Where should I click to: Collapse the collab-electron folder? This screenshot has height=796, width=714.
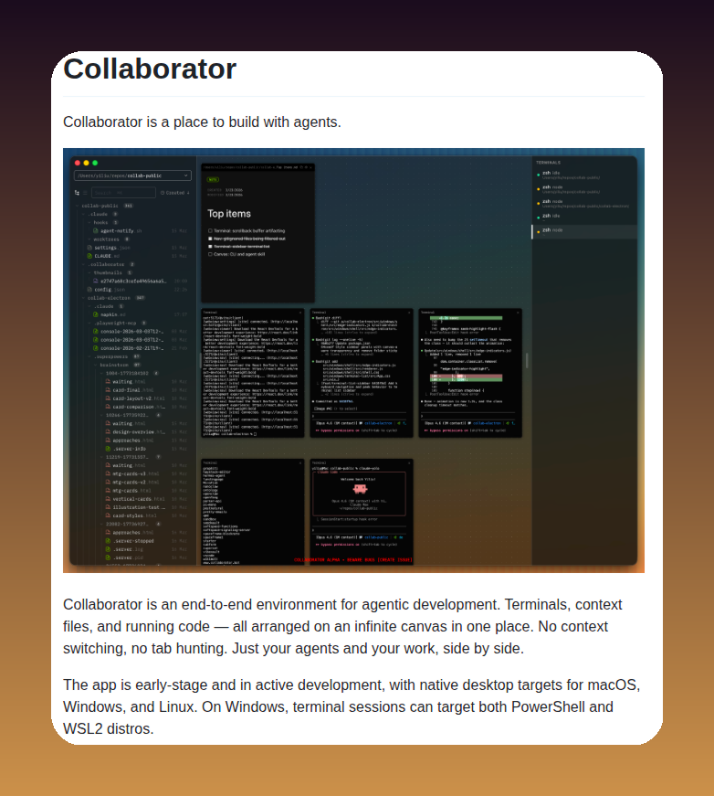pos(84,298)
